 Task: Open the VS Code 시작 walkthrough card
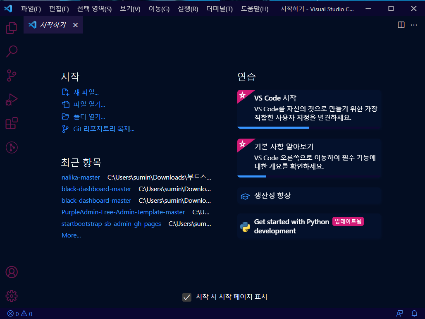pos(309,109)
